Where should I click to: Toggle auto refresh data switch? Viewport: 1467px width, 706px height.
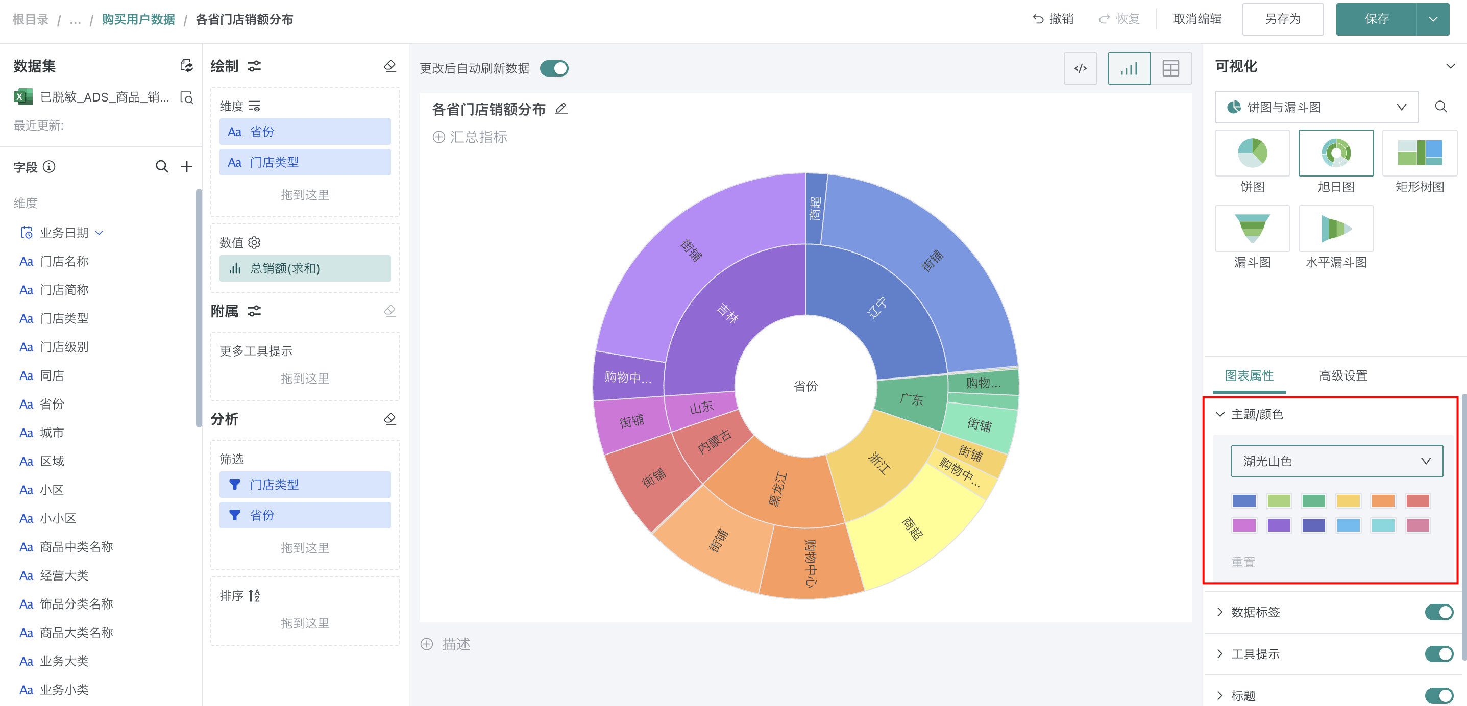(553, 68)
